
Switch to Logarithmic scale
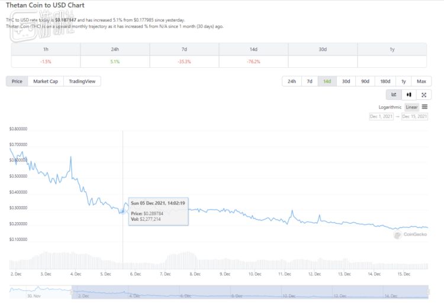pos(390,107)
